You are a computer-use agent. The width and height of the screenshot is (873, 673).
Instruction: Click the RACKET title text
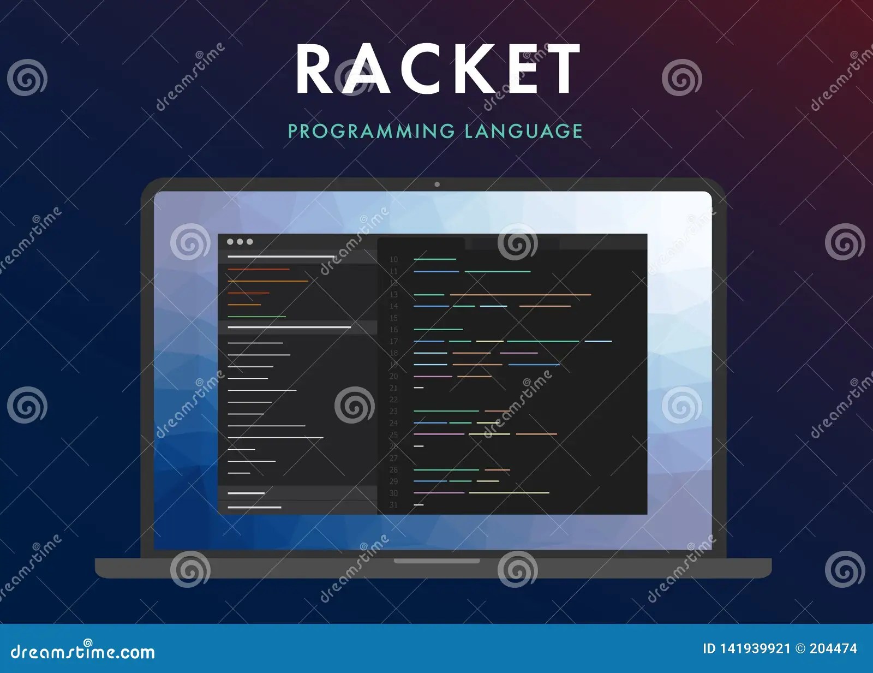pyautogui.click(x=436, y=68)
